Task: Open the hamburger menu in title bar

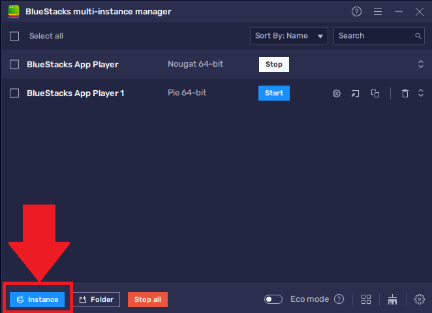Action: [378, 12]
